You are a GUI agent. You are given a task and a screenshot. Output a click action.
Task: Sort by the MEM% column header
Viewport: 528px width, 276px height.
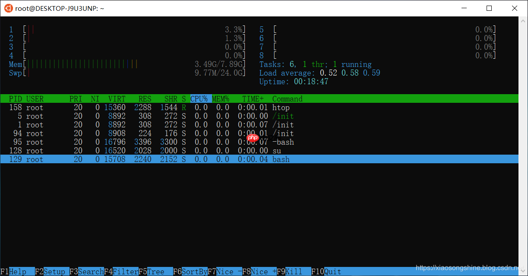click(x=221, y=99)
